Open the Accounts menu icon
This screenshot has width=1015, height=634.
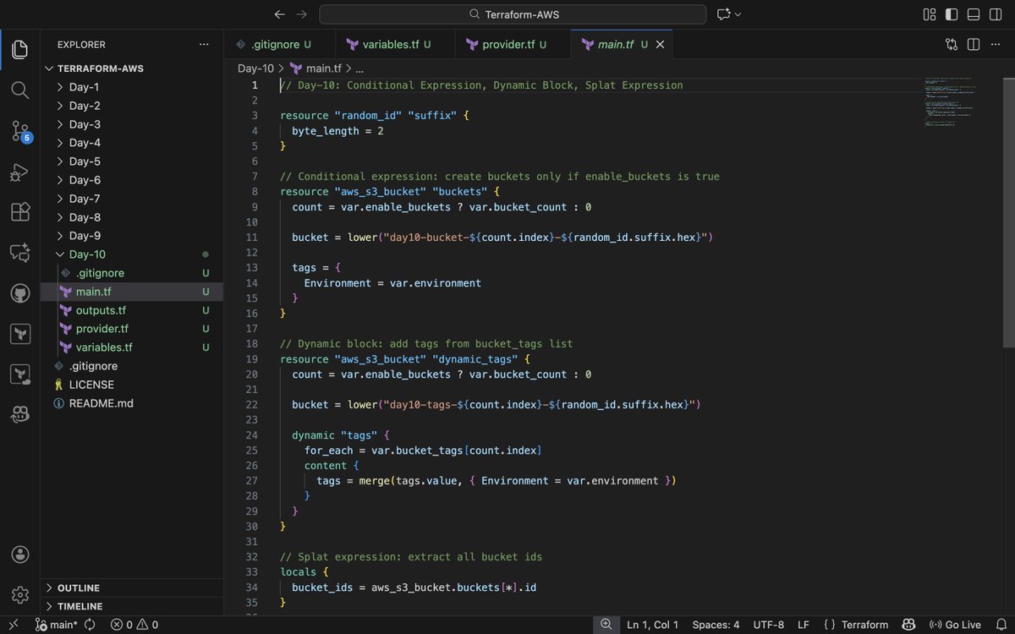[20, 555]
